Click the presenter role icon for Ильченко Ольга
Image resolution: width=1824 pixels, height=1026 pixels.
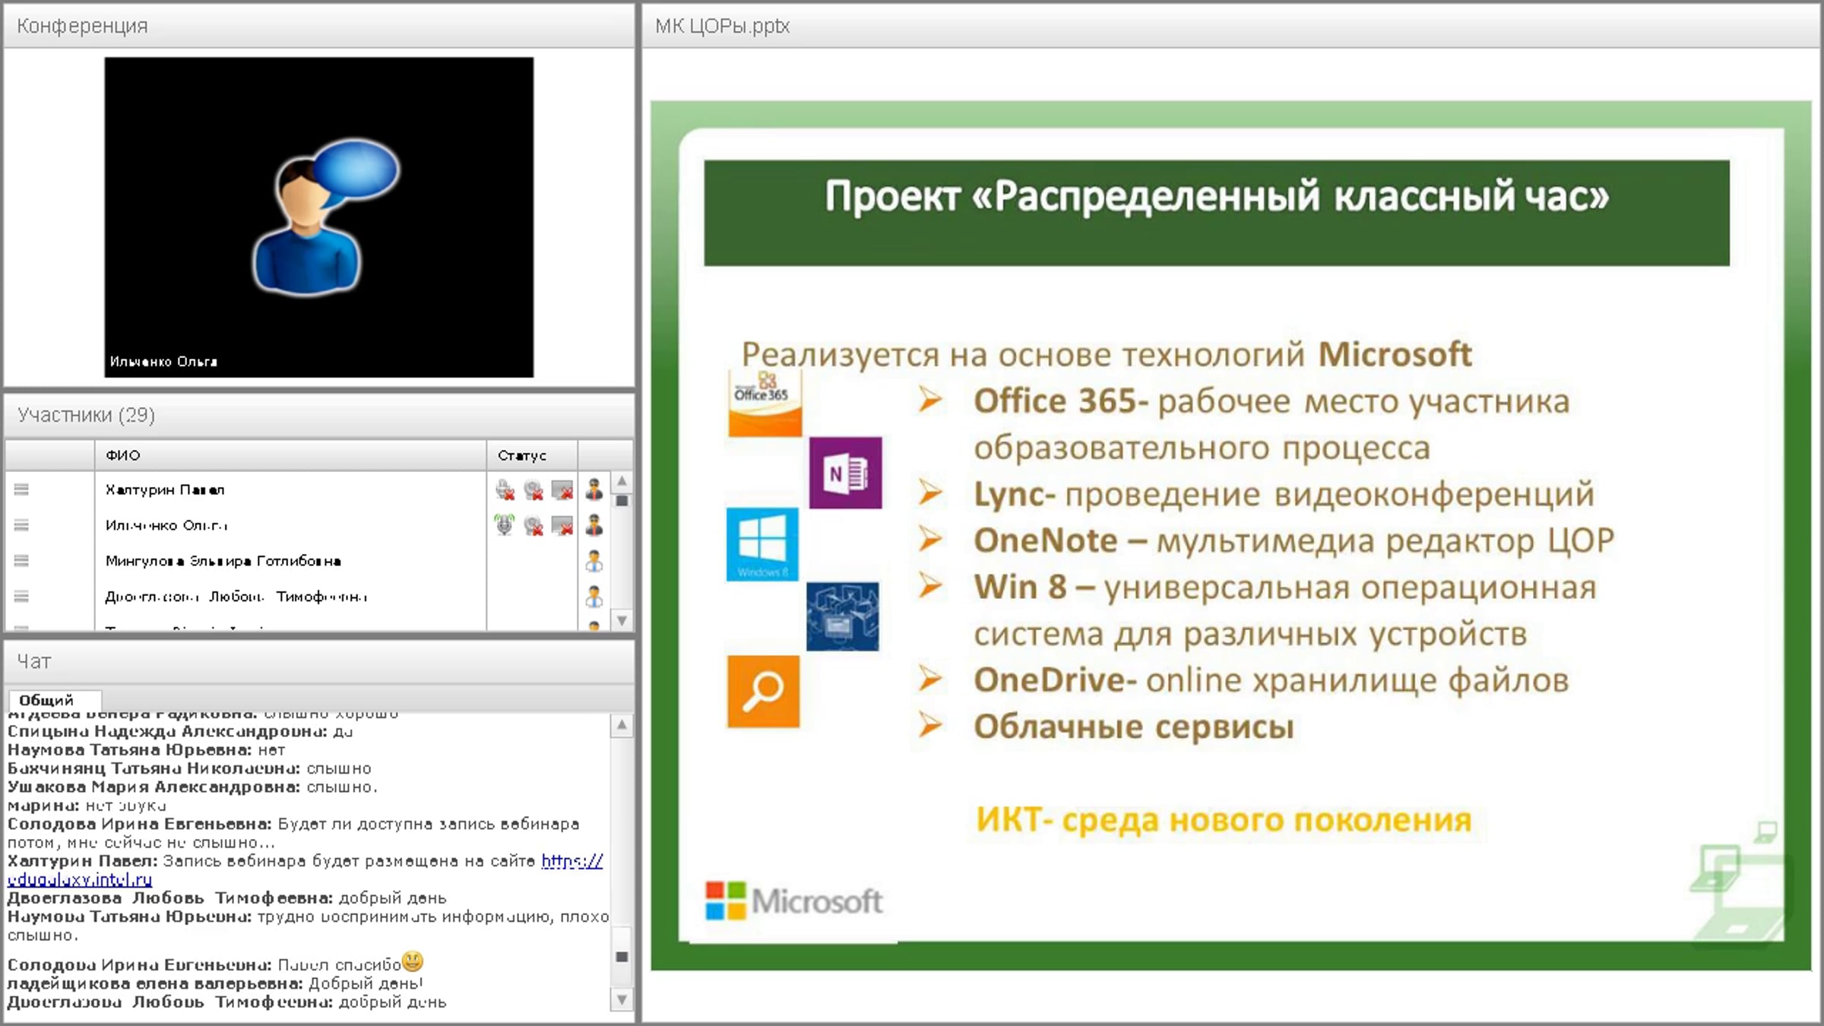[594, 524]
